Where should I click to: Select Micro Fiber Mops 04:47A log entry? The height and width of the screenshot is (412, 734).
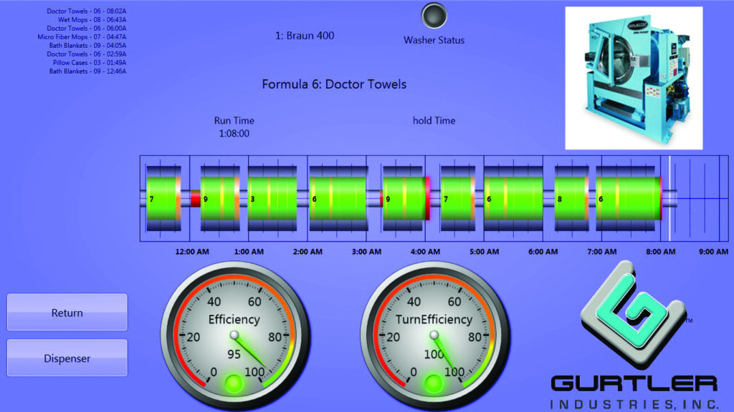click(x=82, y=36)
